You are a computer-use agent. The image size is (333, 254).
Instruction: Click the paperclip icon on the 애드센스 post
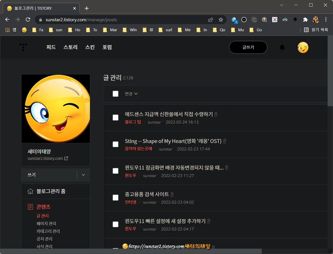point(215,114)
